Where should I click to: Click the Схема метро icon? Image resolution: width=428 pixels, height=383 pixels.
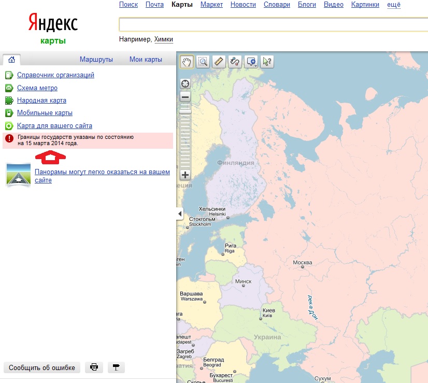pyautogui.click(x=9, y=88)
